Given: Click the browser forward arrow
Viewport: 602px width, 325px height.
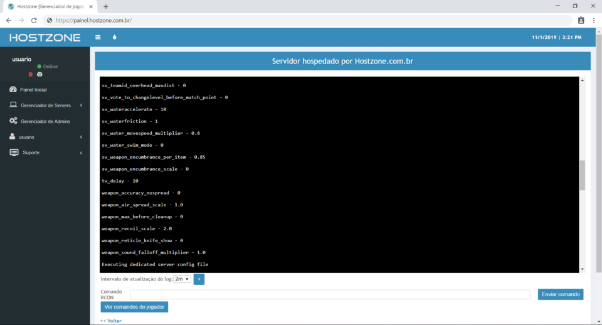Looking at the screenshot, I should tap(21, 20).
